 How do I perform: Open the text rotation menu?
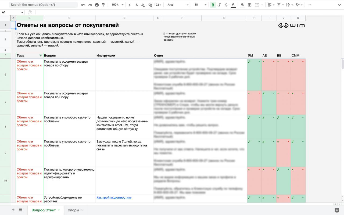click(299, 5)
